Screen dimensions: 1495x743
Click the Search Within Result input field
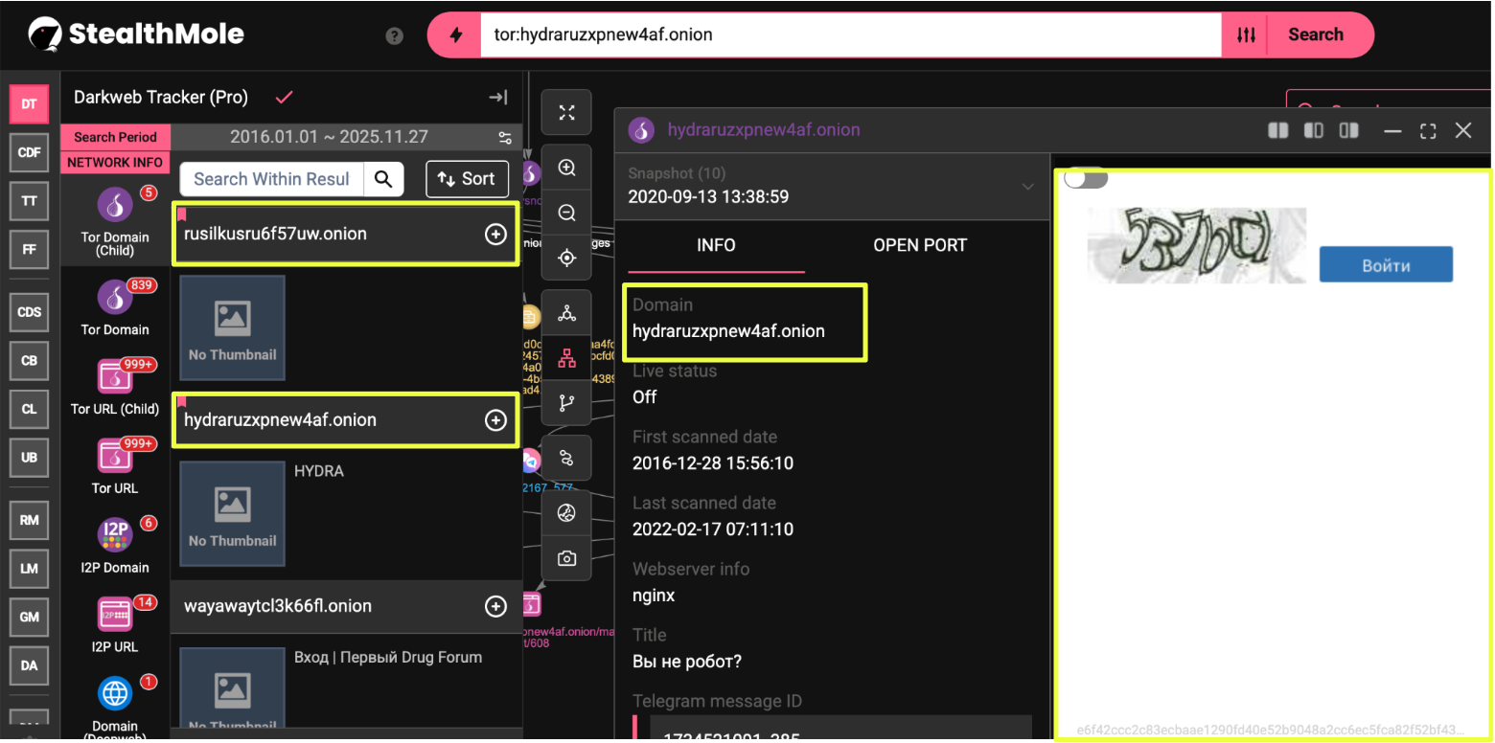271,179
